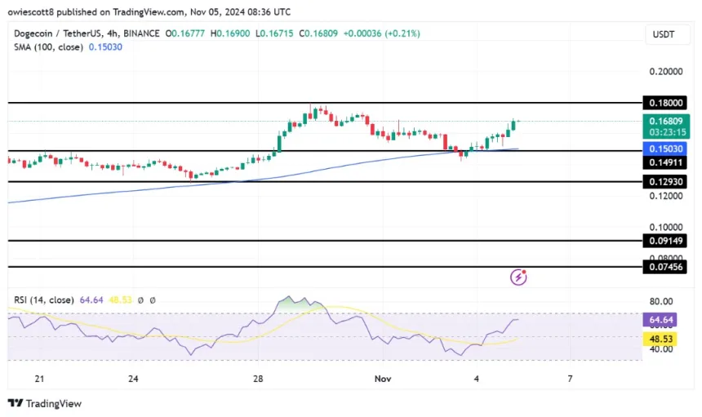Screen dimensions: 702x417
Task: Click the Nov date on time axis
Action: pos(383,379)
